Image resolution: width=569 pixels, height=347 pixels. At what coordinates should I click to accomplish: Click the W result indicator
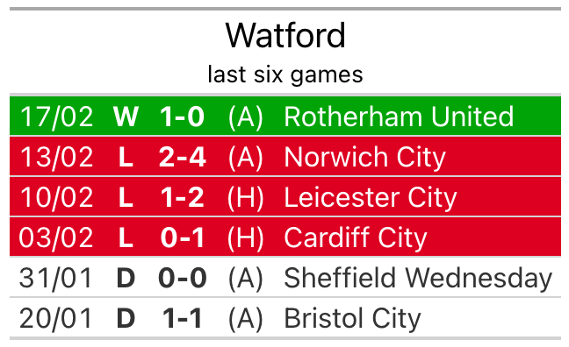point(126,117)
